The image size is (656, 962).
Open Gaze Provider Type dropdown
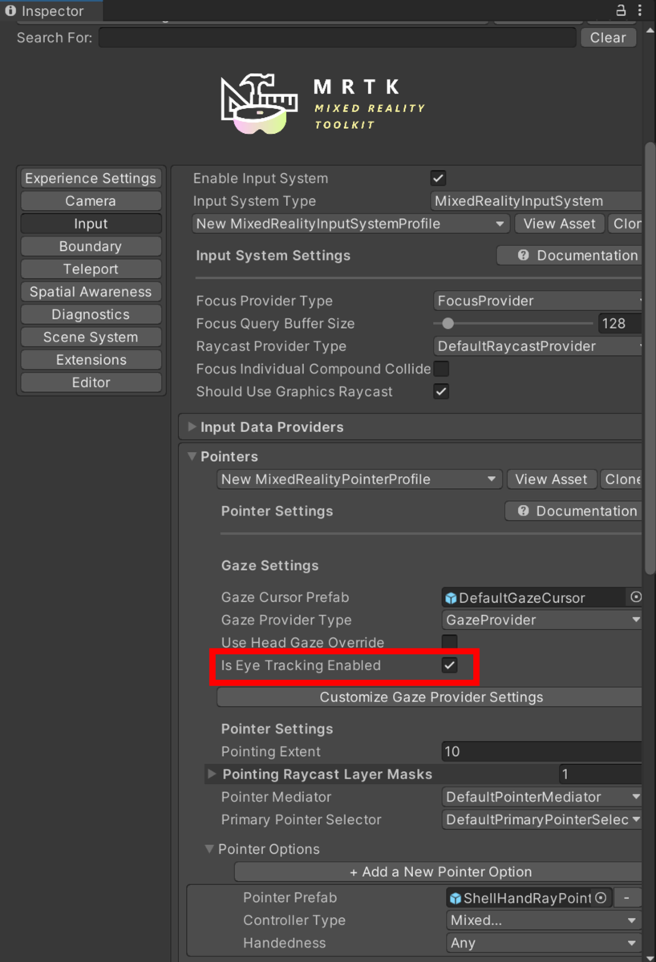pos(543,620)
